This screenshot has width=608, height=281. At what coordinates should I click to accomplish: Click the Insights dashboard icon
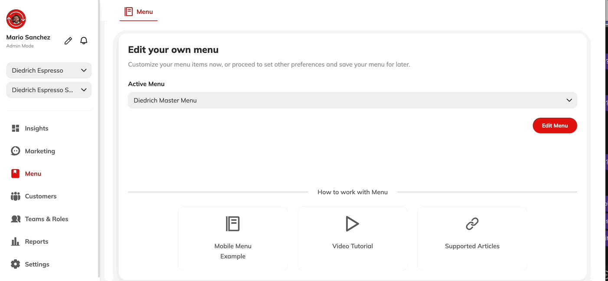pos(16,128)
